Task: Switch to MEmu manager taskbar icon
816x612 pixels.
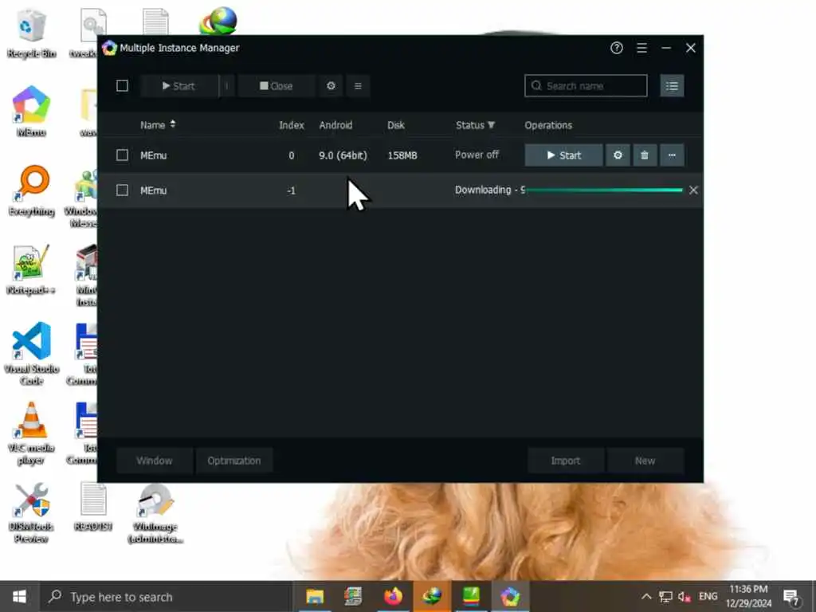Action: 510,596
